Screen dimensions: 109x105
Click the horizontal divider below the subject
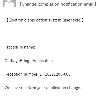(55, 10)
